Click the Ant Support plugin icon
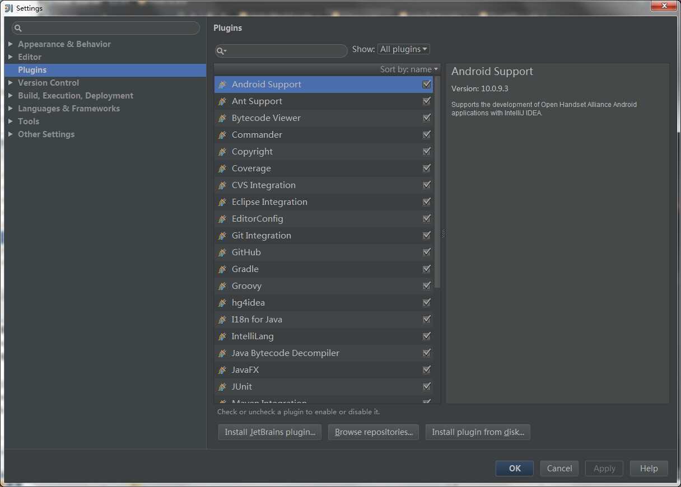The width and height of the screenshot is (681, 487). [x=222, y=101]
